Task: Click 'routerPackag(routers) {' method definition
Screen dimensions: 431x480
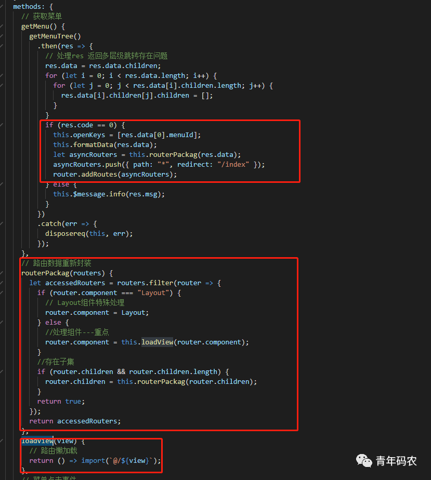Action: (67, 273)
